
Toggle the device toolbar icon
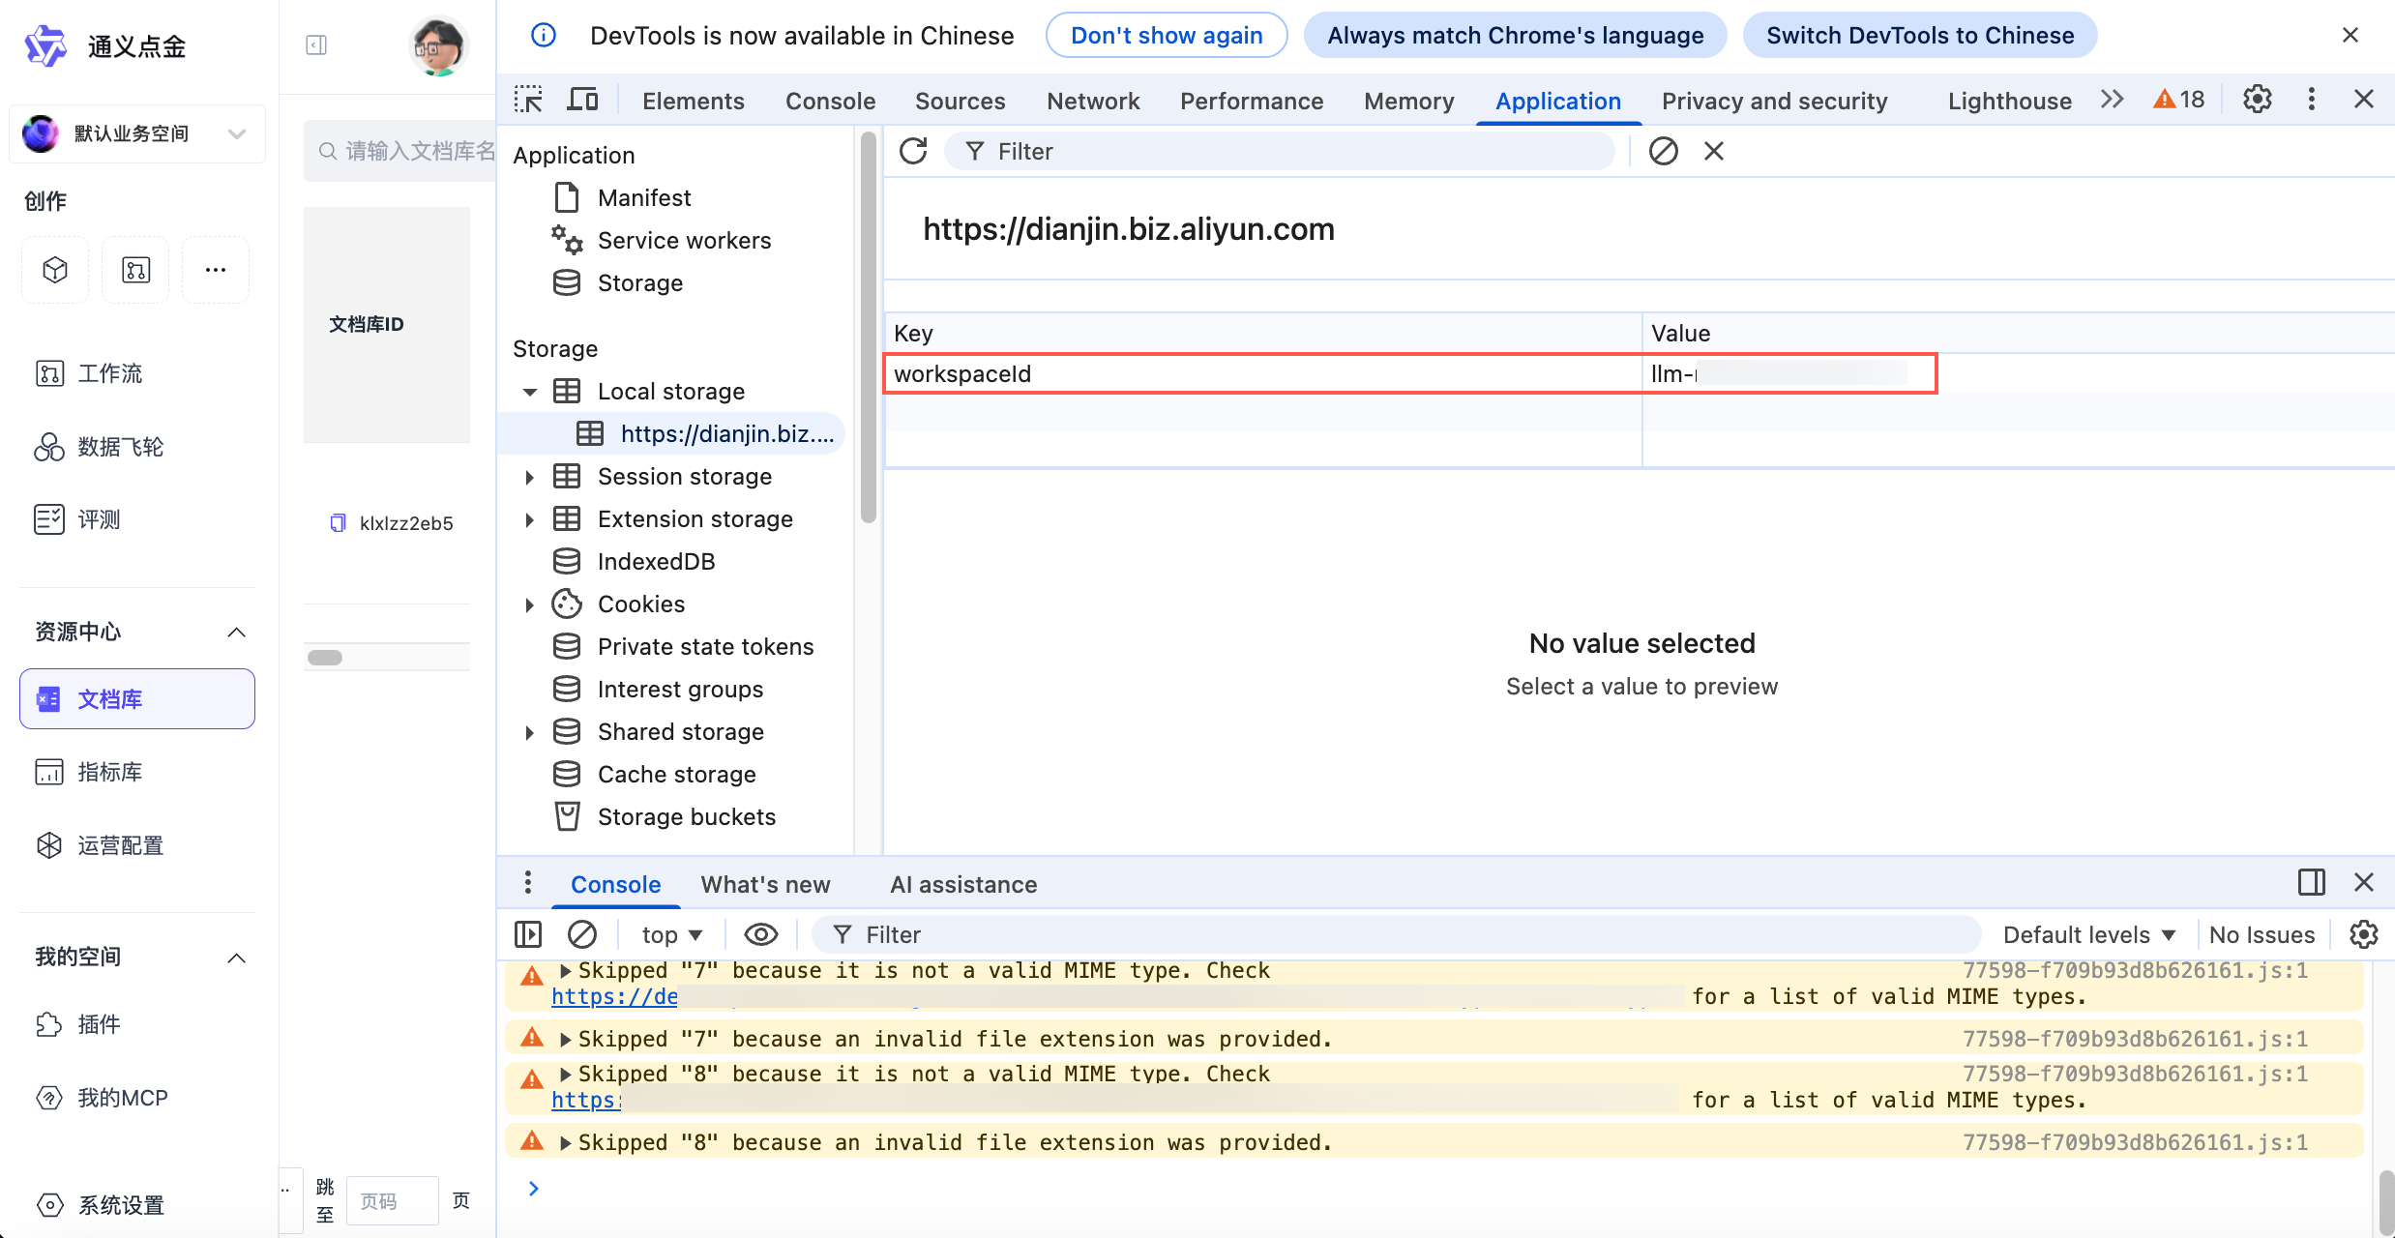click(582, 100)
